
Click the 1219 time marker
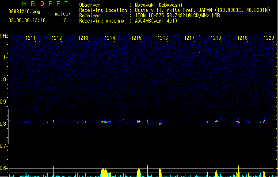point(242,38)
